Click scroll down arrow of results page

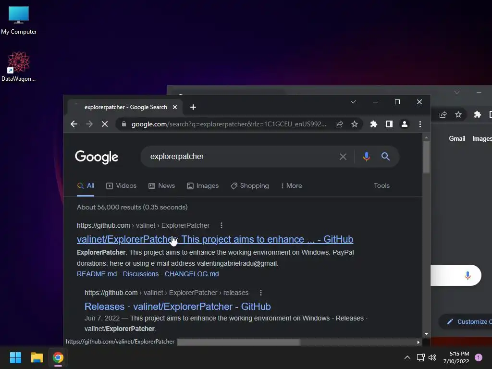[426, 334]
